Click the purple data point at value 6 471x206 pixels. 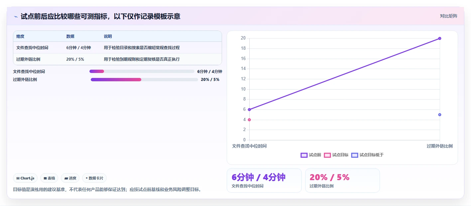coord(249,109)
